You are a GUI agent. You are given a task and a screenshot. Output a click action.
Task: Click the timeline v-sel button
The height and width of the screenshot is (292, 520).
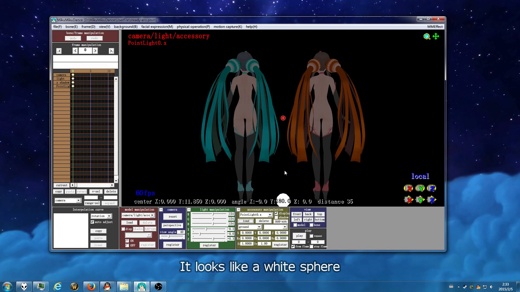[96, 191]
